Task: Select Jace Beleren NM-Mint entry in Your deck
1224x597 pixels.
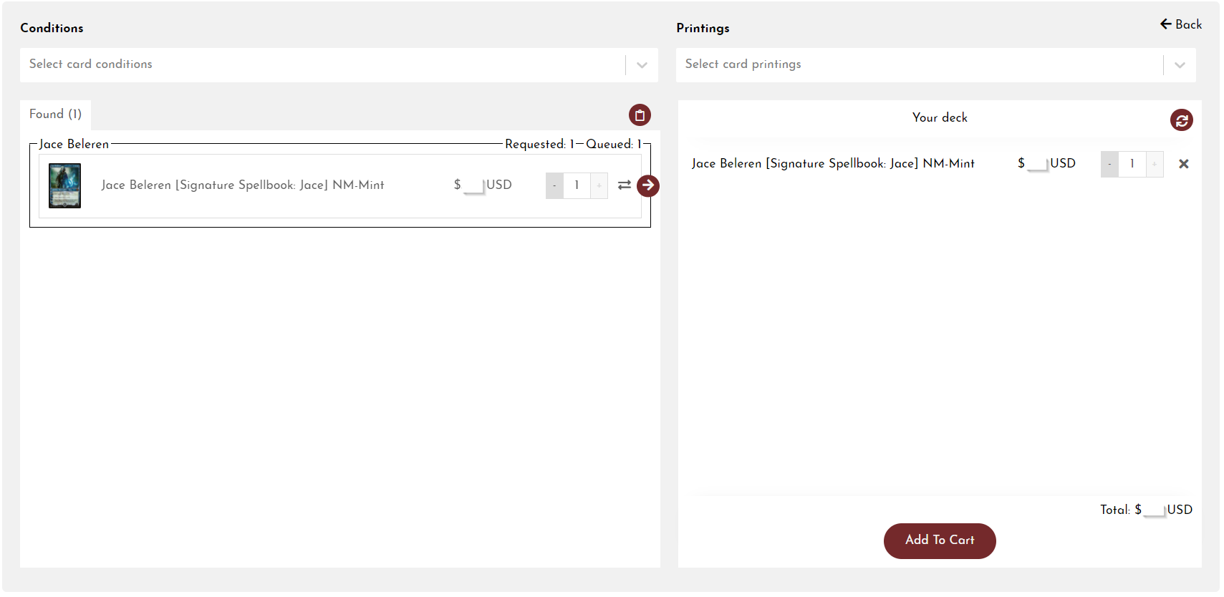Action: 833,164
